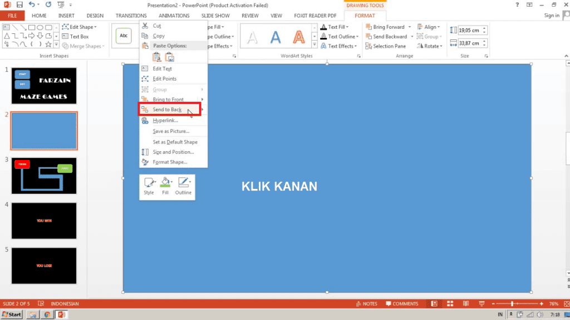Open Rotate dropdown in Arrange group

430,46
